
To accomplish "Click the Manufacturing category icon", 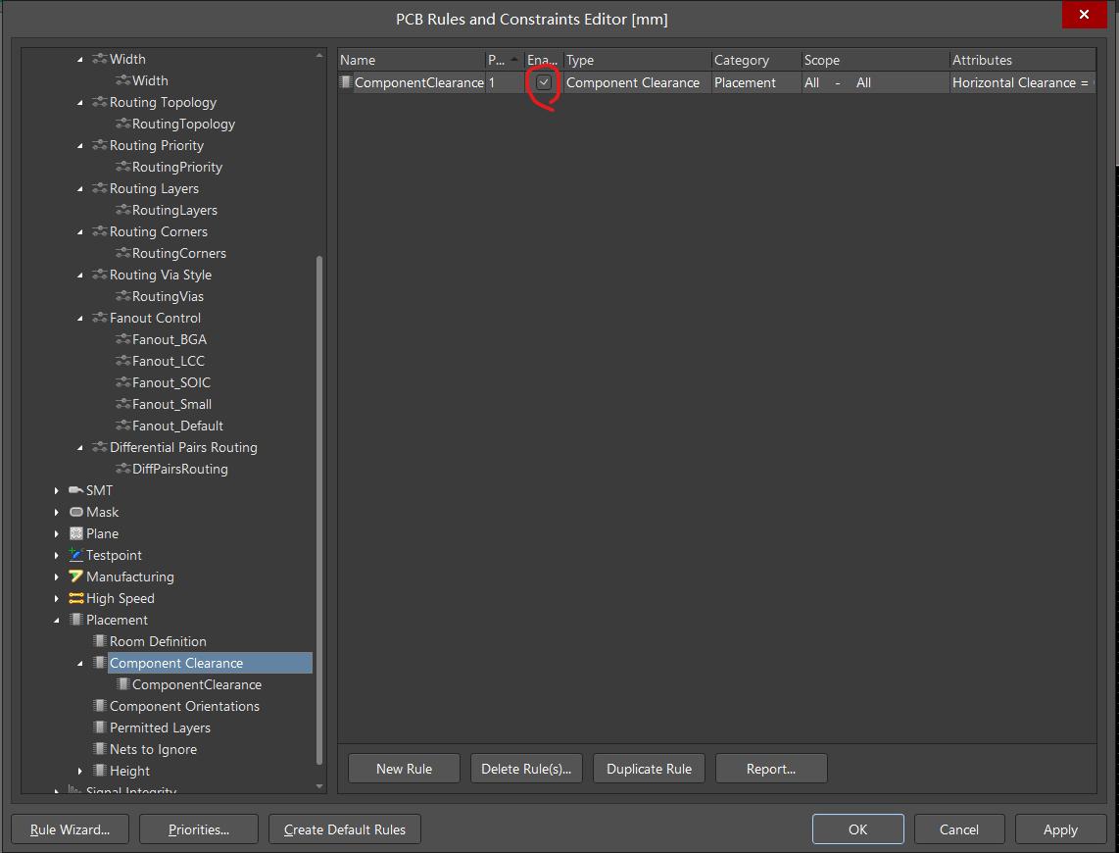I will point(75,577).
